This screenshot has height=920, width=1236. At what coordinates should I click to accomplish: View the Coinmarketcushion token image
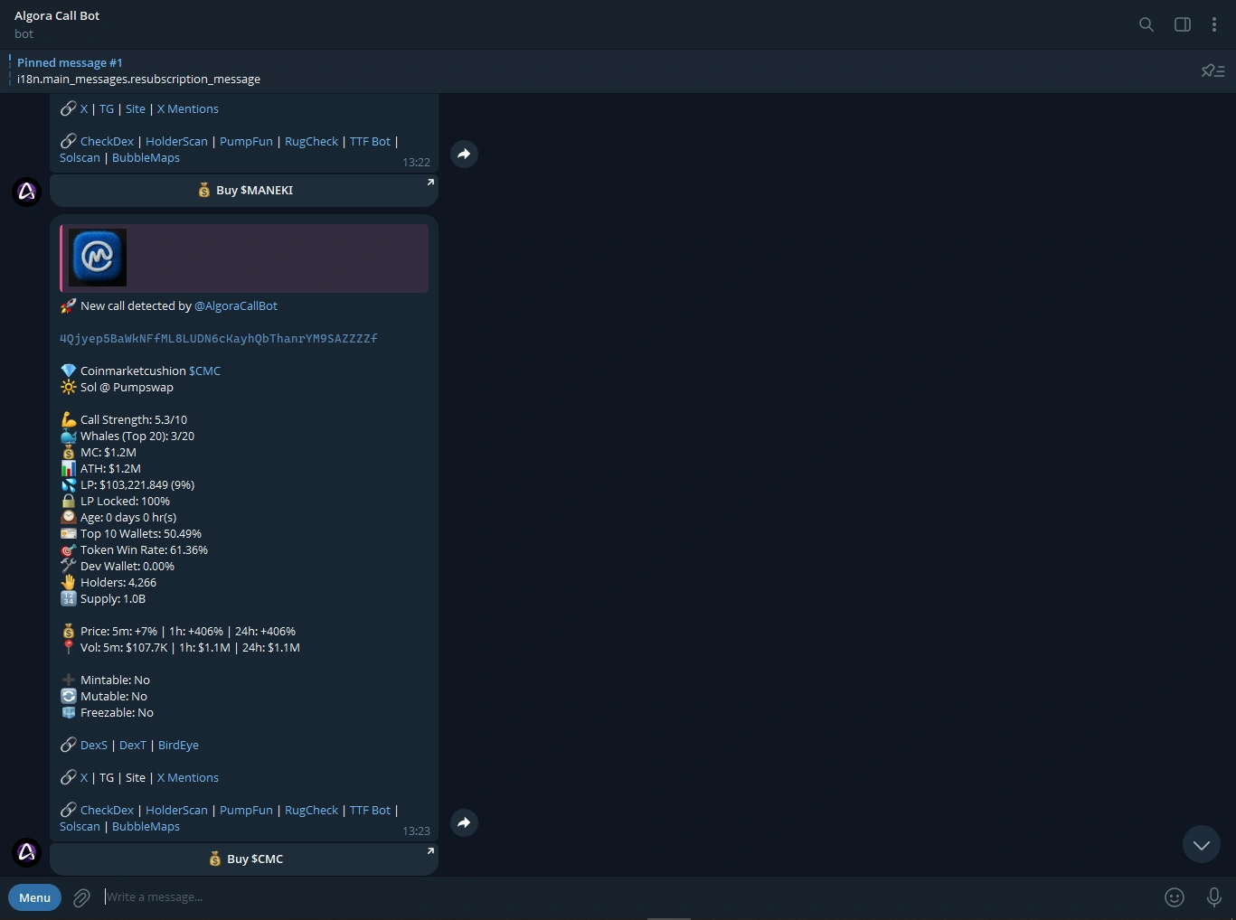coord(98,258)
